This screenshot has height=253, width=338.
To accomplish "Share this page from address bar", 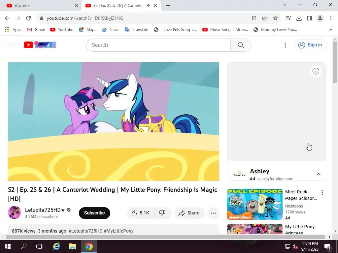I will click(265, 18).
